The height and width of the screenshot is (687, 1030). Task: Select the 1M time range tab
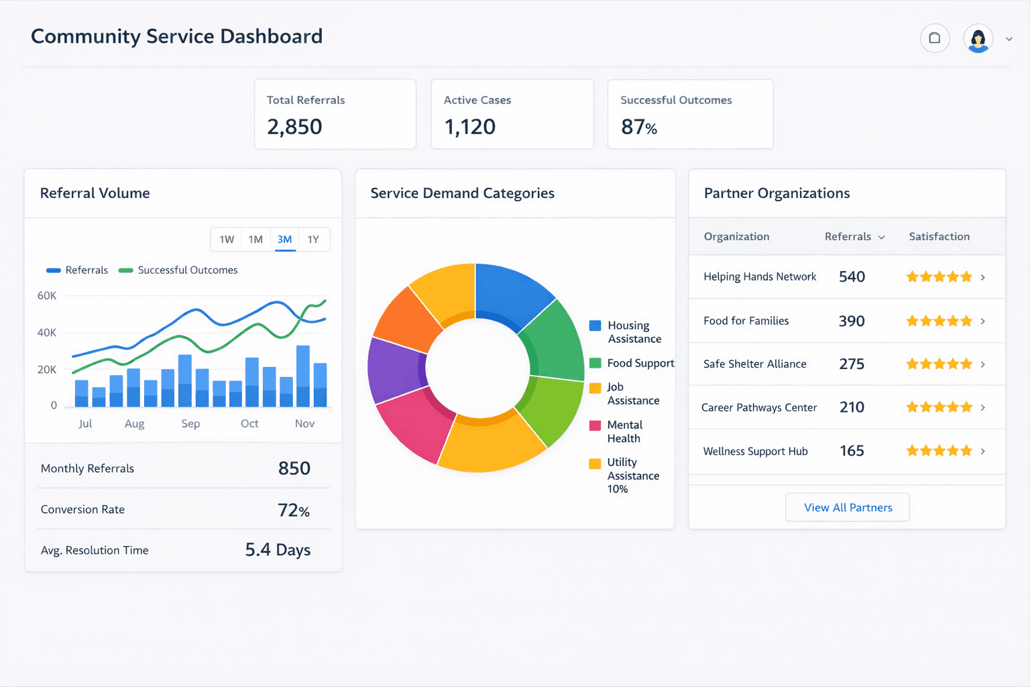point(255,239)
